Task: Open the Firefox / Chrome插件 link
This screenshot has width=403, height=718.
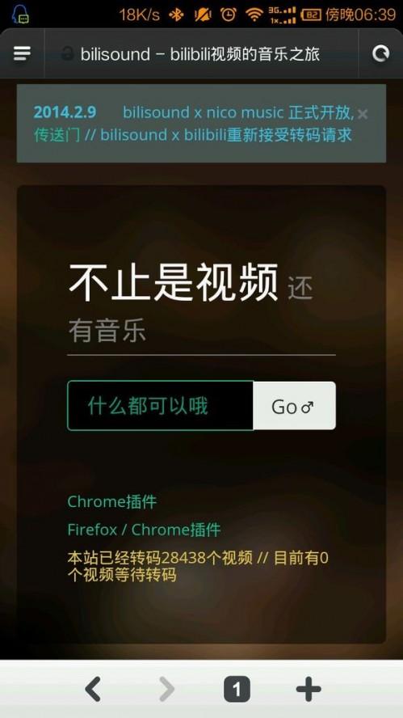Action: 144,530
